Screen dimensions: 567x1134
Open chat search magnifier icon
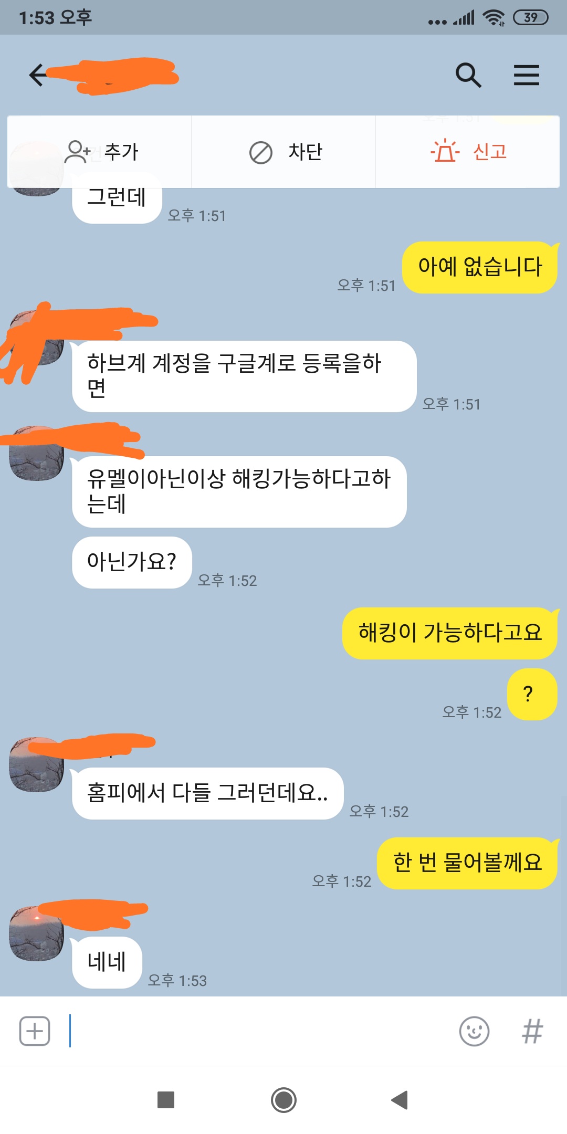point(468,75)
